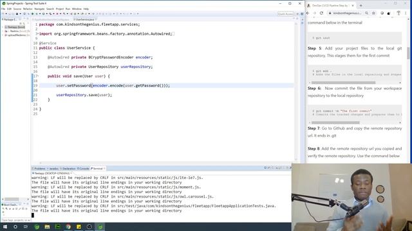Viewport: 412px width, 231px height.
Task: Open the Declaration view tab
Action: (x=68, y=168)
